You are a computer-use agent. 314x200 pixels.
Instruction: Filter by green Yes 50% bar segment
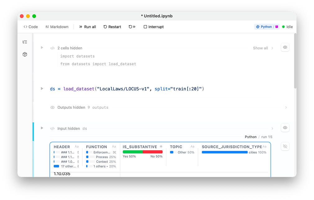point(133,152)
